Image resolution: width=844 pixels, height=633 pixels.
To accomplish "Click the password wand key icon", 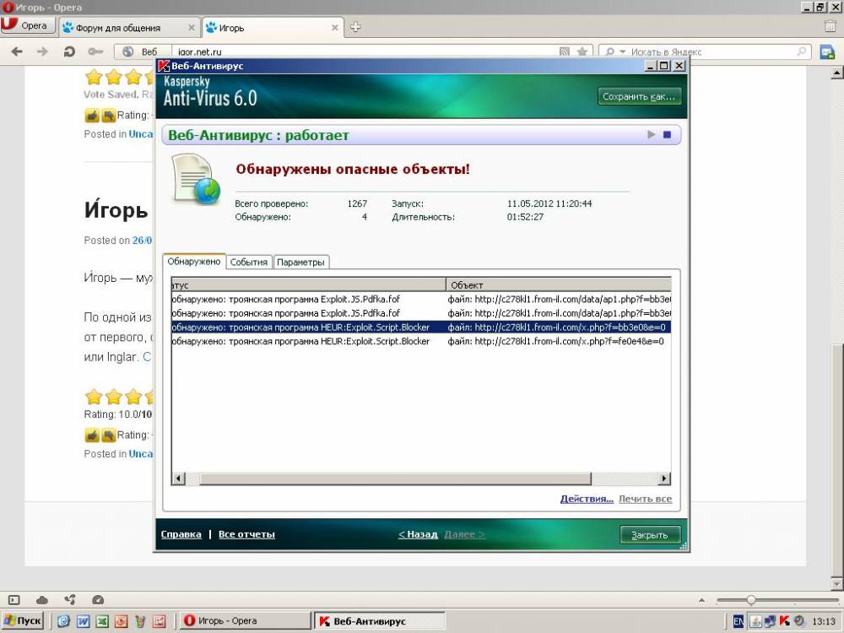I will (x=95, y=51).
